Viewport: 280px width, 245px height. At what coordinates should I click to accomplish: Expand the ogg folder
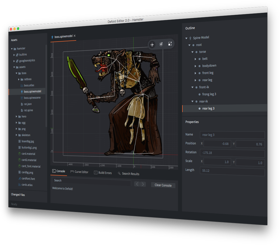pos(16,123)
